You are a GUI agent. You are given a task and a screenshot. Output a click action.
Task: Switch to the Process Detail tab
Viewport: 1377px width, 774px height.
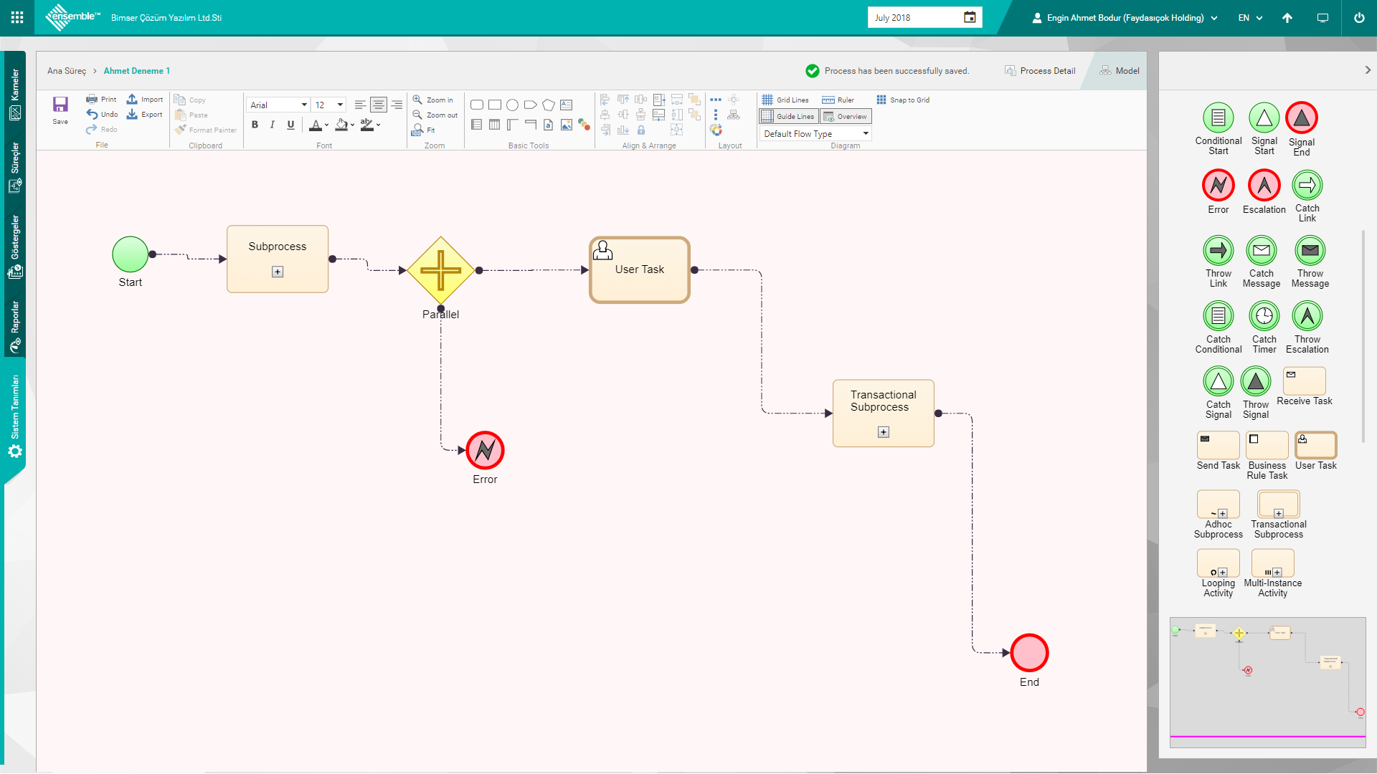(x=1040, y=71)
